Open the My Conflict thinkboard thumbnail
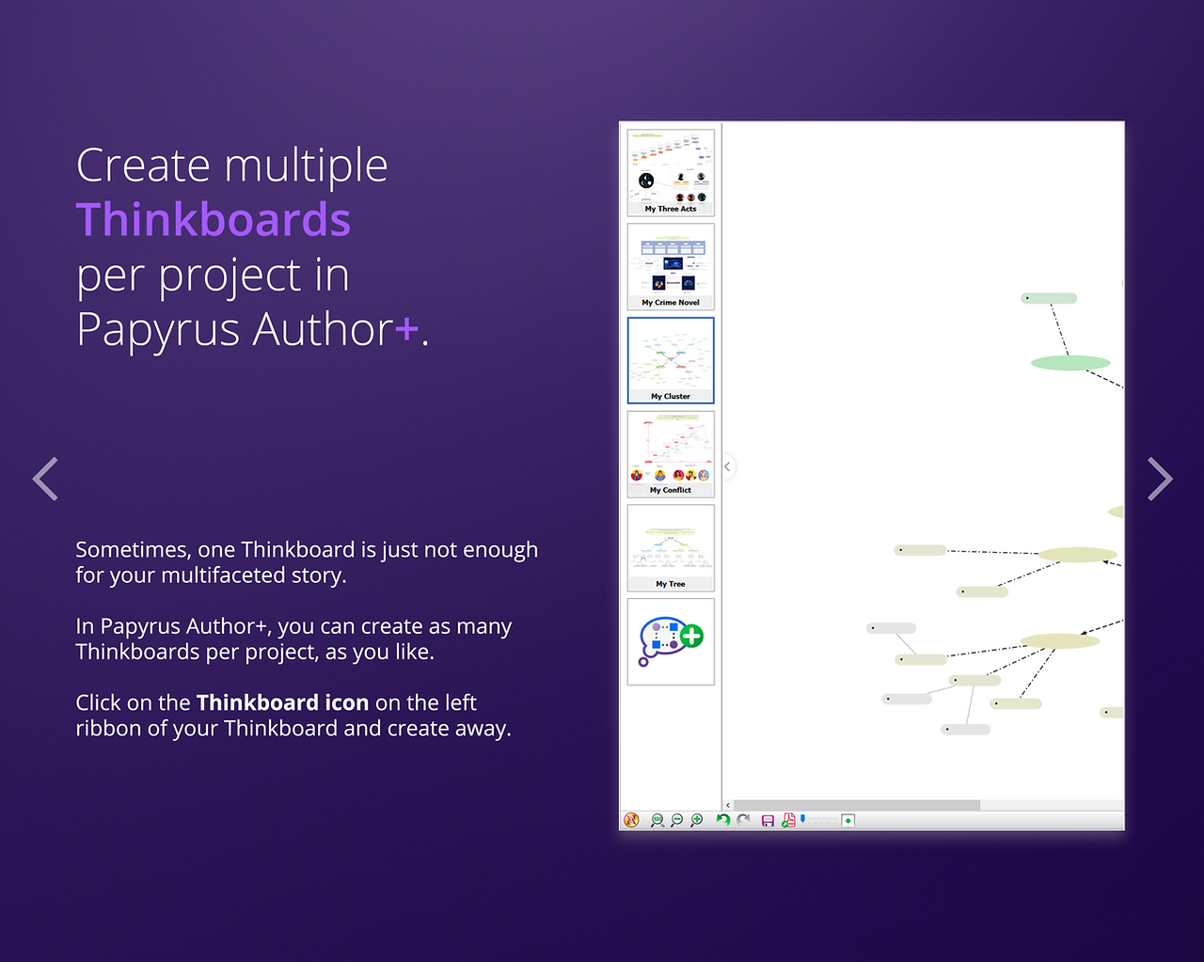Screen dimensions: 1204x962 tap(671, 454)
